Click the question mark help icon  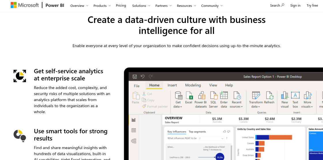227,138
